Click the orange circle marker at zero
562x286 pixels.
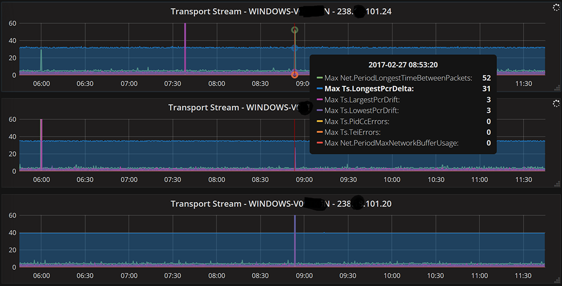tap(295, 75)
